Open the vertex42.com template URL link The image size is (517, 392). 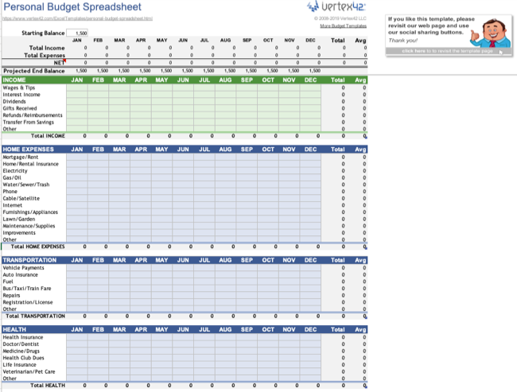tap(77, 18)
